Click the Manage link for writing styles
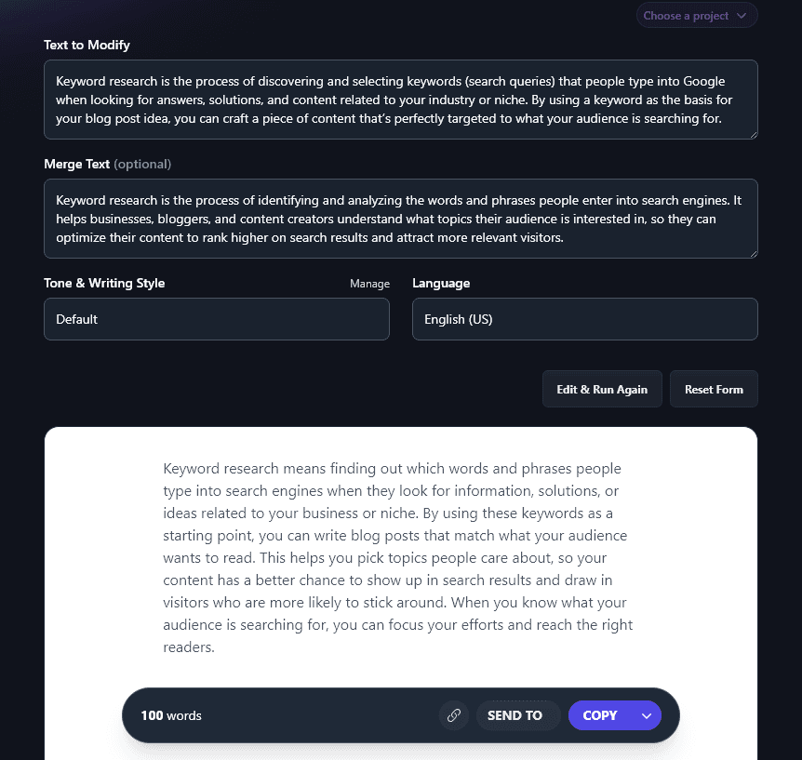This screenshot has height=760, width=802. tap(369, 283)
